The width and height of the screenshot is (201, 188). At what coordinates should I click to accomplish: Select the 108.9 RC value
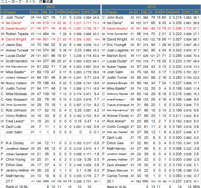point(97,39)
